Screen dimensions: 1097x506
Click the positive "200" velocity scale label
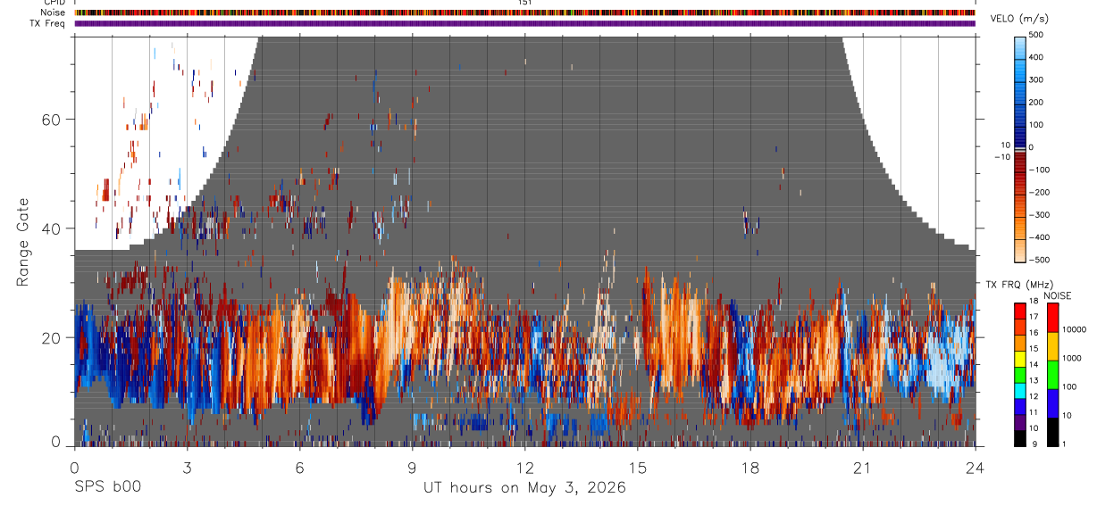click(1038, 102)
